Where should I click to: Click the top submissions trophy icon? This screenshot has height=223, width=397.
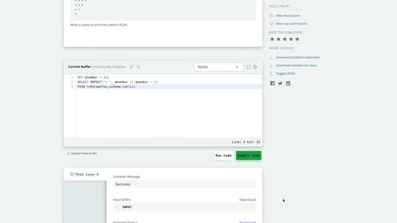pyautogui.click(x=271, y=24)
